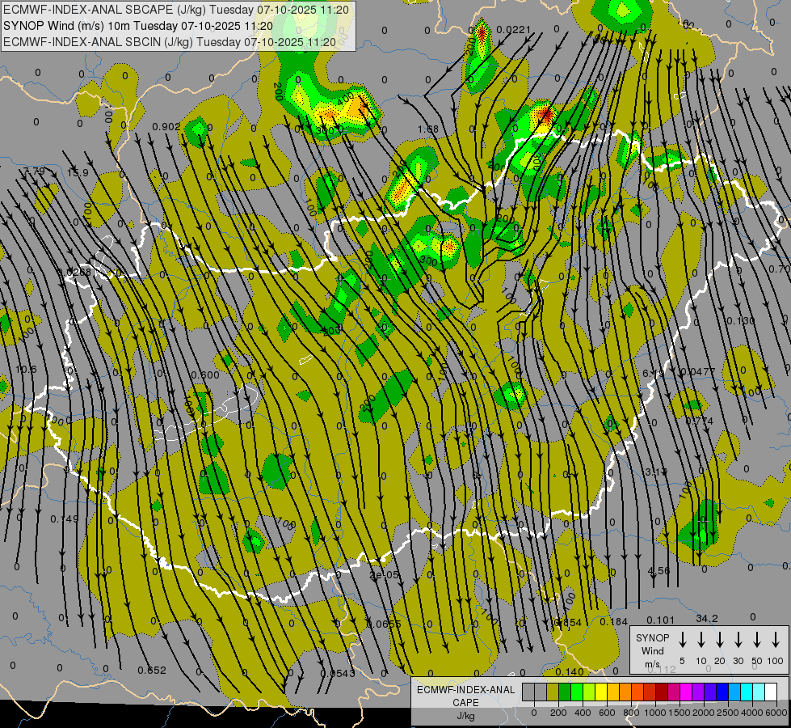
Task: Select the bright magenta CAPE legend swatch
Action: pyautogui.click(x=686, y=692)
